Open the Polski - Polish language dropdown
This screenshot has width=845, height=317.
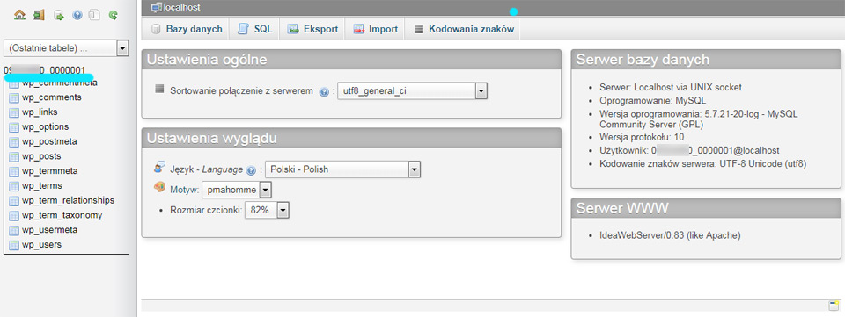coord(342,169)
